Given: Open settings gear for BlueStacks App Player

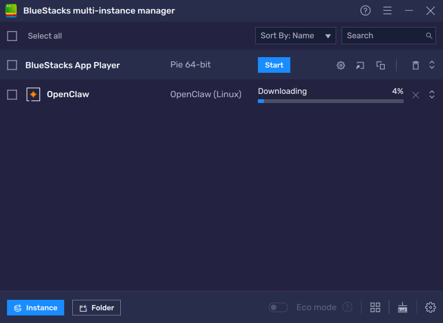Looking at the screenshot, I should tap(340, 65).
